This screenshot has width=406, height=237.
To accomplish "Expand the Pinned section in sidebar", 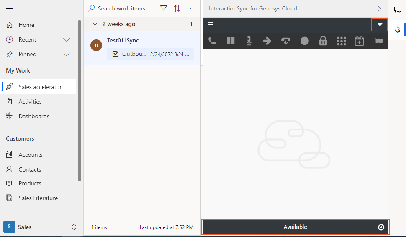I will 67,54.
